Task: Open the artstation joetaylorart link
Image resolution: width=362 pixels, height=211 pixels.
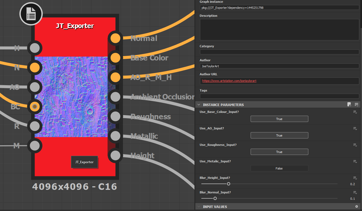Action: pyautogui.click(x=229, y=81)
